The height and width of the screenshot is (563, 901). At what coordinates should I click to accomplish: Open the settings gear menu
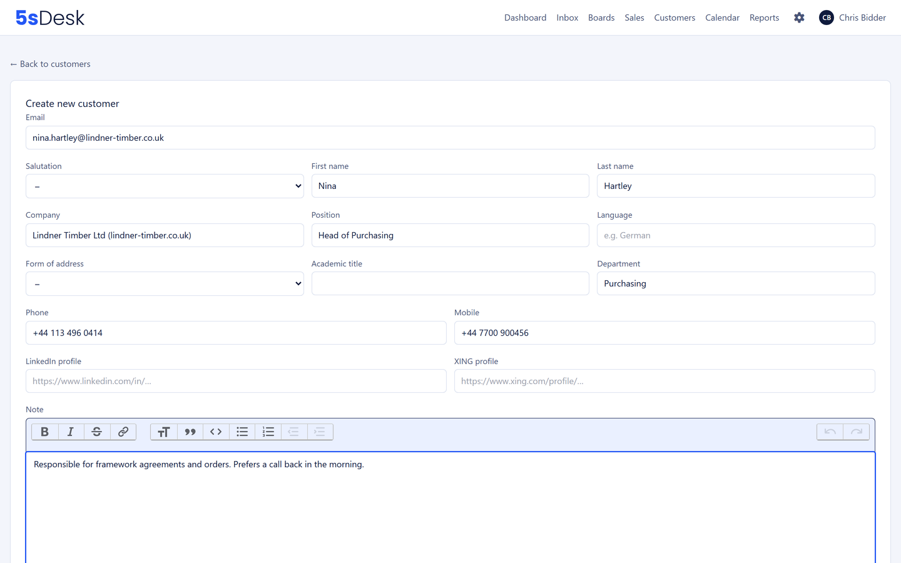[799, 18]
